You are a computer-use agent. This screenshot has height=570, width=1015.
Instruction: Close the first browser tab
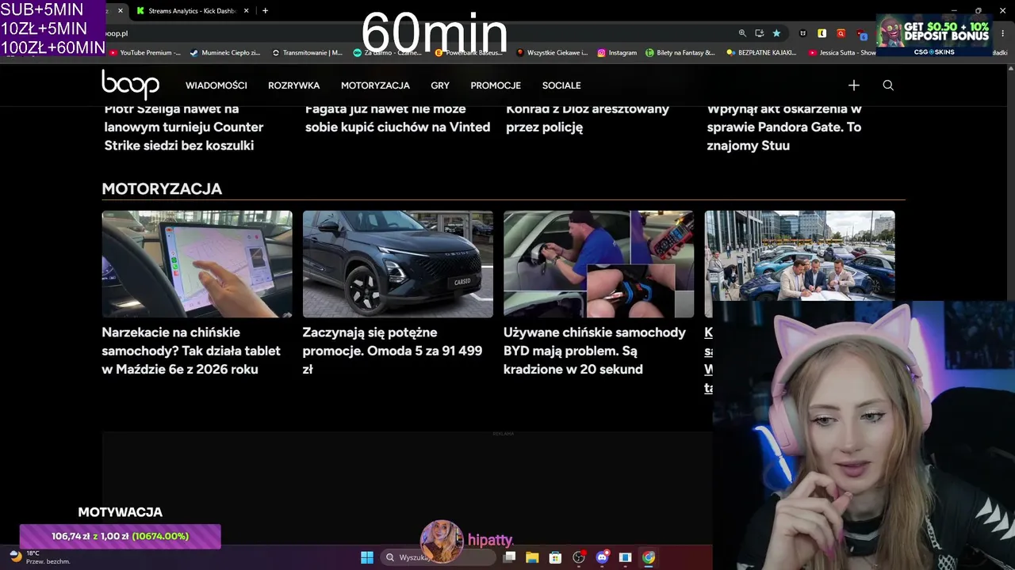click(x=121, y=11)
